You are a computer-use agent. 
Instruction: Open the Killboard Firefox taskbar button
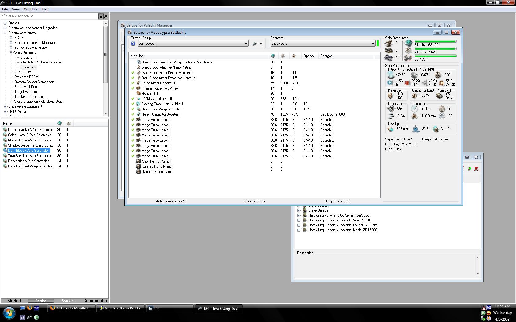point(72,308)
